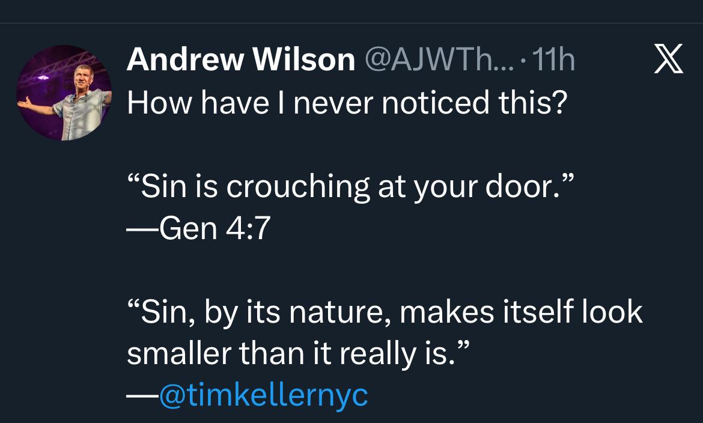Open Andrew Wilson's profile picture

pyautogui.click(x=64, y=93)
